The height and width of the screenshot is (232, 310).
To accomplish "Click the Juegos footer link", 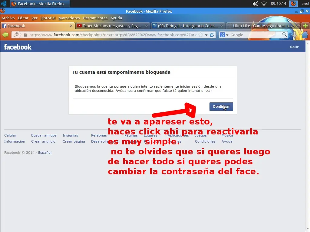I will [x=201, y=135].
